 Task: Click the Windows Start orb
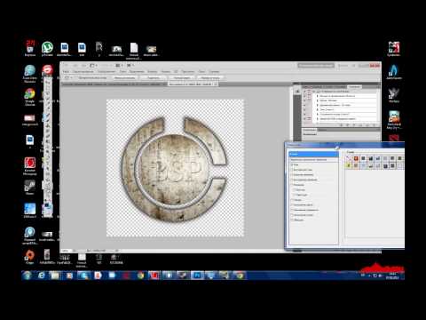click(x=28, y=276)
